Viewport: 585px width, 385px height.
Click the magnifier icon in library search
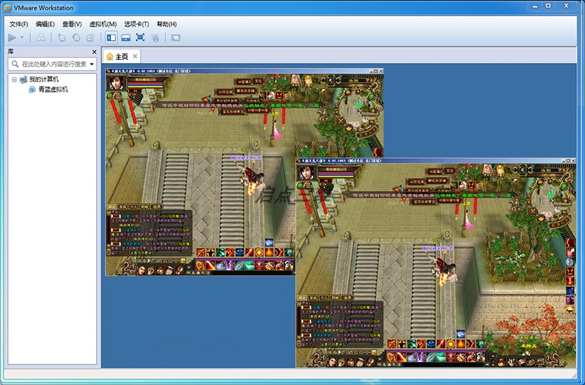pyautogui.click(x=15, y=64)
